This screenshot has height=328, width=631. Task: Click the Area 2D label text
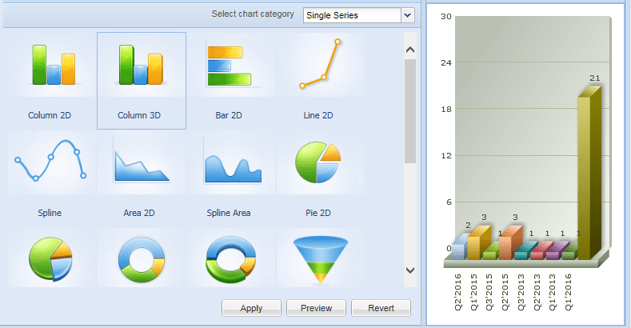139,213
